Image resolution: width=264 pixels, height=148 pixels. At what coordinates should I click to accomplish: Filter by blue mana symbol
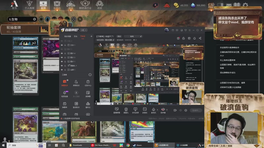pos(48,19)
